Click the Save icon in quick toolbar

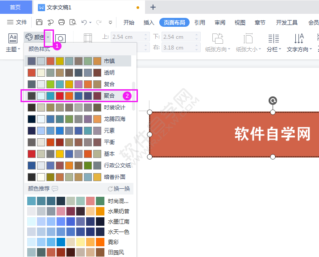[39, 22]
